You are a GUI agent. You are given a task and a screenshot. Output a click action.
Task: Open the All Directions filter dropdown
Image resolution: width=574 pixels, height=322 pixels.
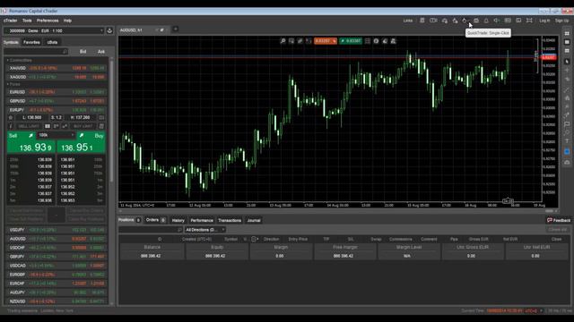[x=204, y=230]
